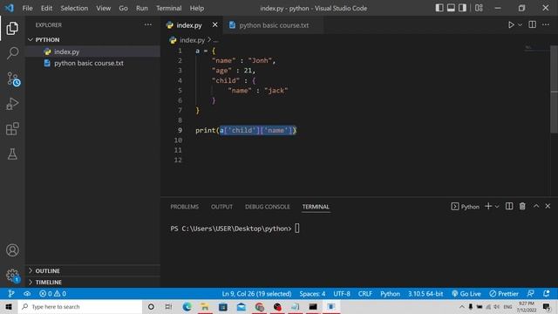Run the Python file with play icon
558x314 pixels.
point(511,25)
